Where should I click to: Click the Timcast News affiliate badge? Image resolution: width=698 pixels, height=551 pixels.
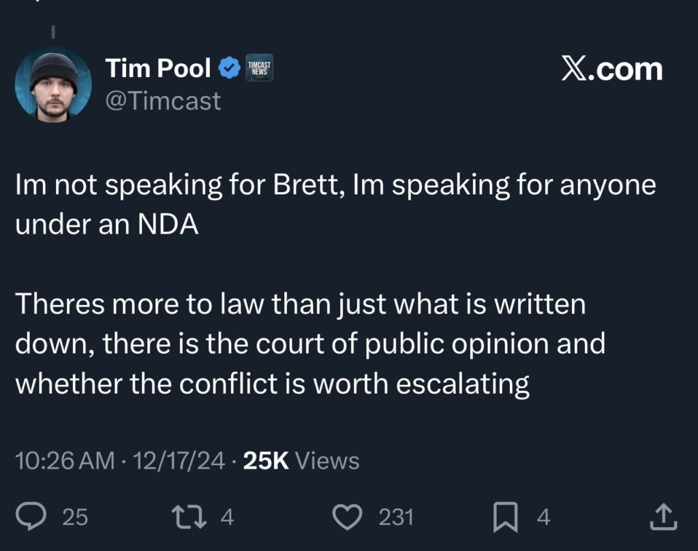pos(259,69)
